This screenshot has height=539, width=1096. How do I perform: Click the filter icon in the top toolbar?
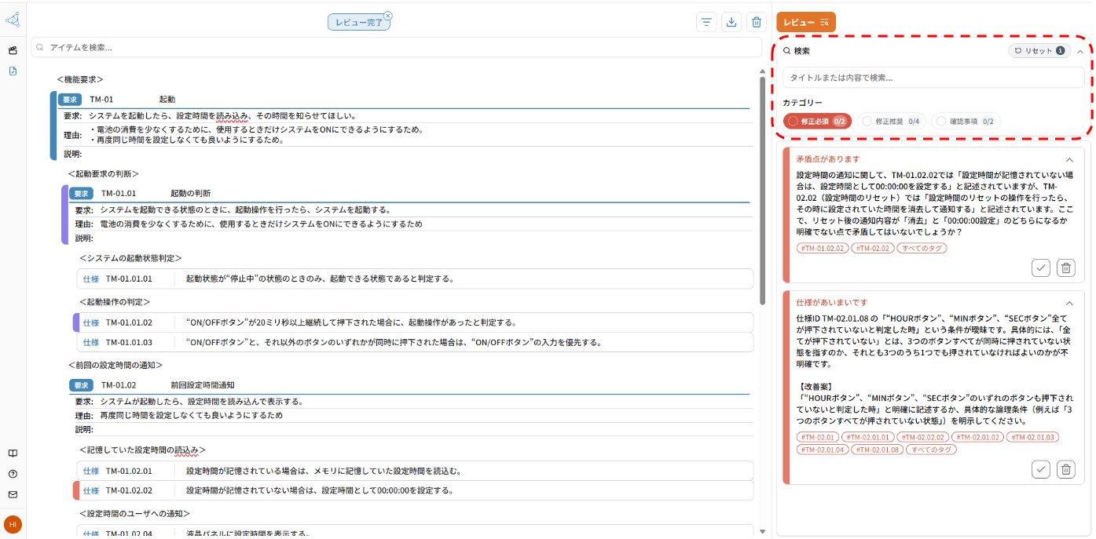[x=707, y=23]
